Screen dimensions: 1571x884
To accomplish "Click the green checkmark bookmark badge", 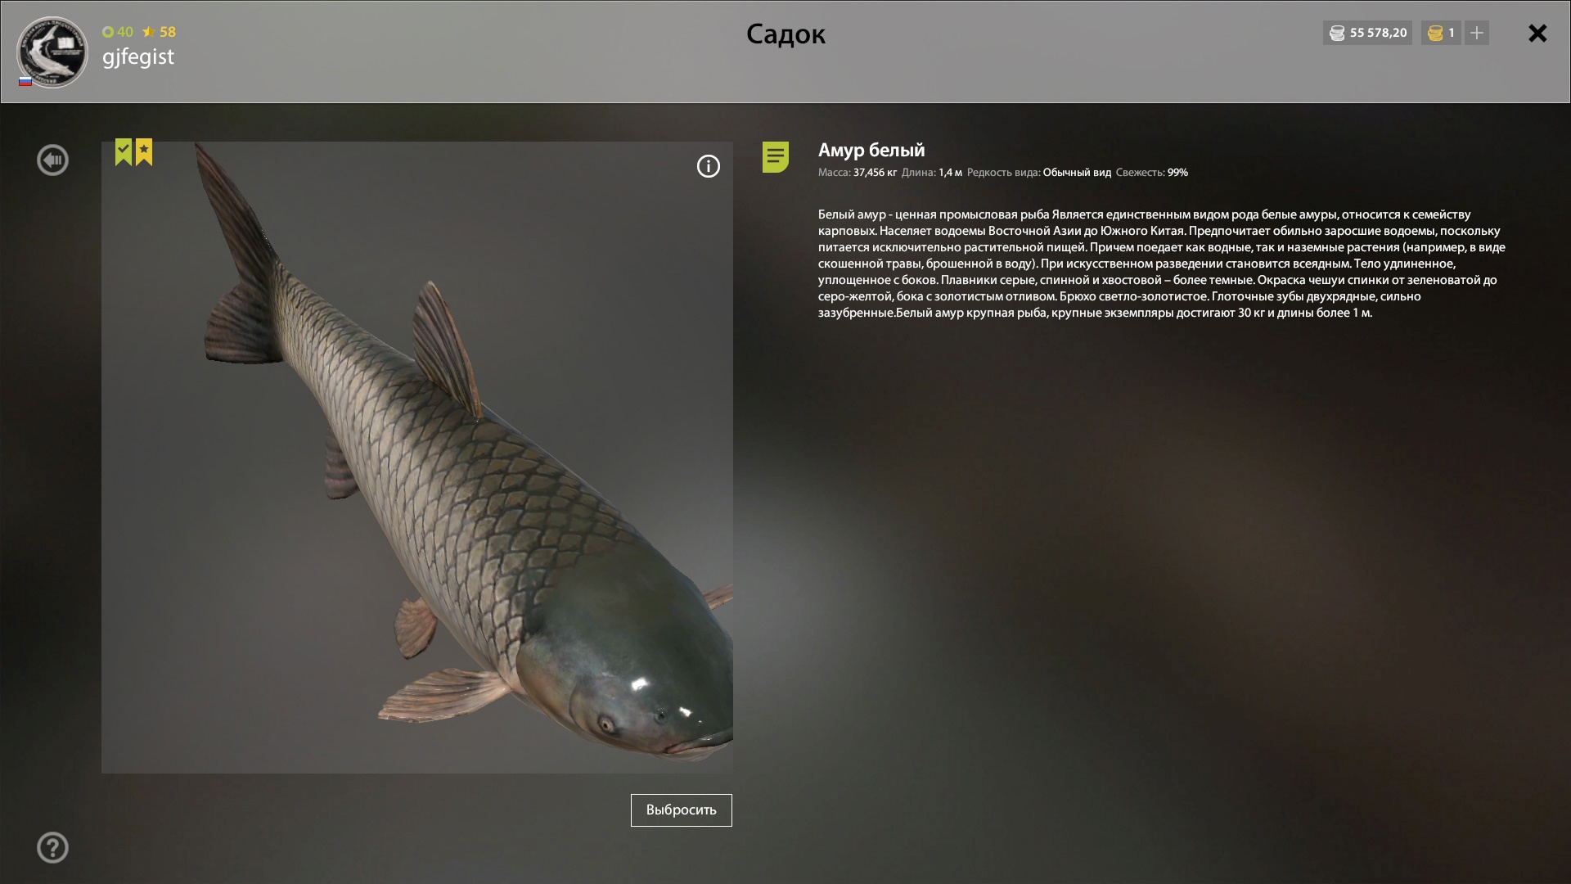I will coord(124,152).
